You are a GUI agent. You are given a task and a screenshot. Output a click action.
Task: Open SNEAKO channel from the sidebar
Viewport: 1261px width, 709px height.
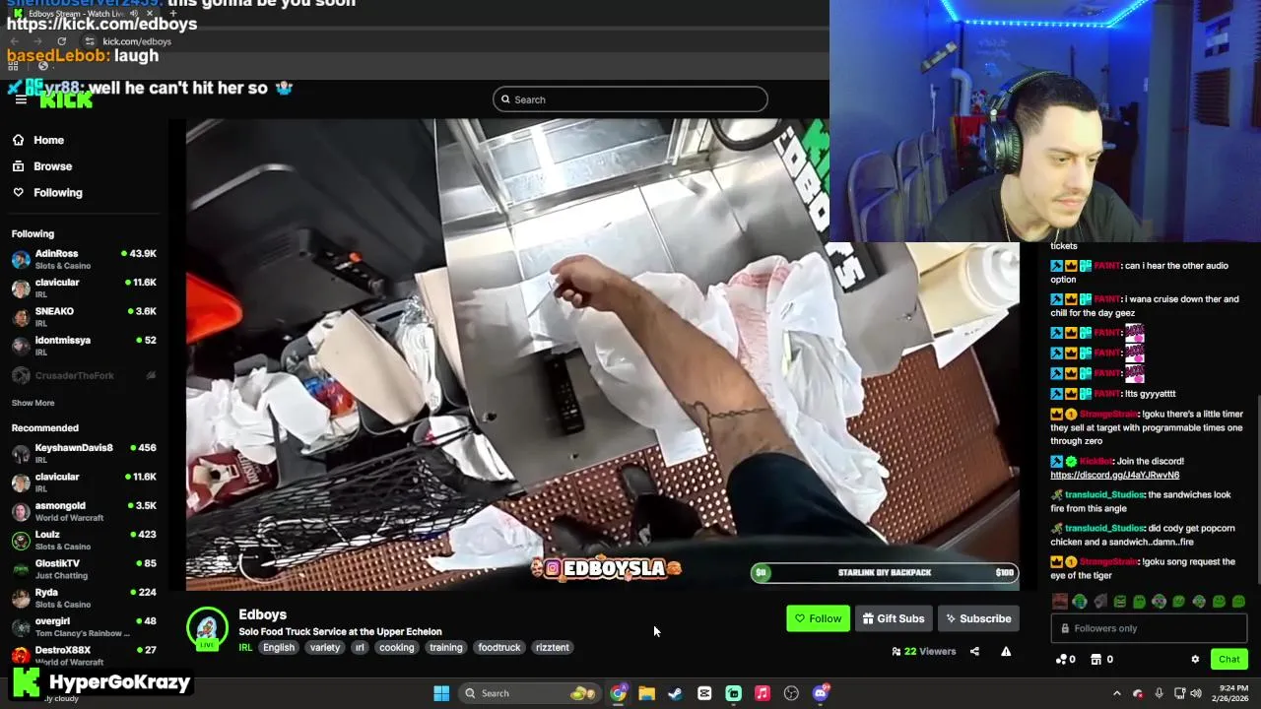(84, 316)
